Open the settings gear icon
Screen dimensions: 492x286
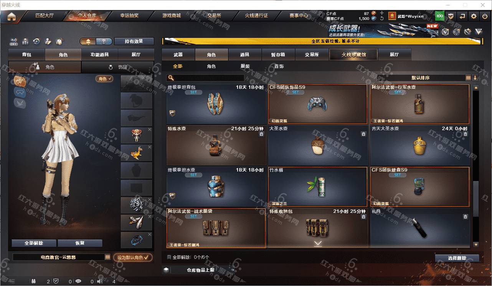point(474,16)
